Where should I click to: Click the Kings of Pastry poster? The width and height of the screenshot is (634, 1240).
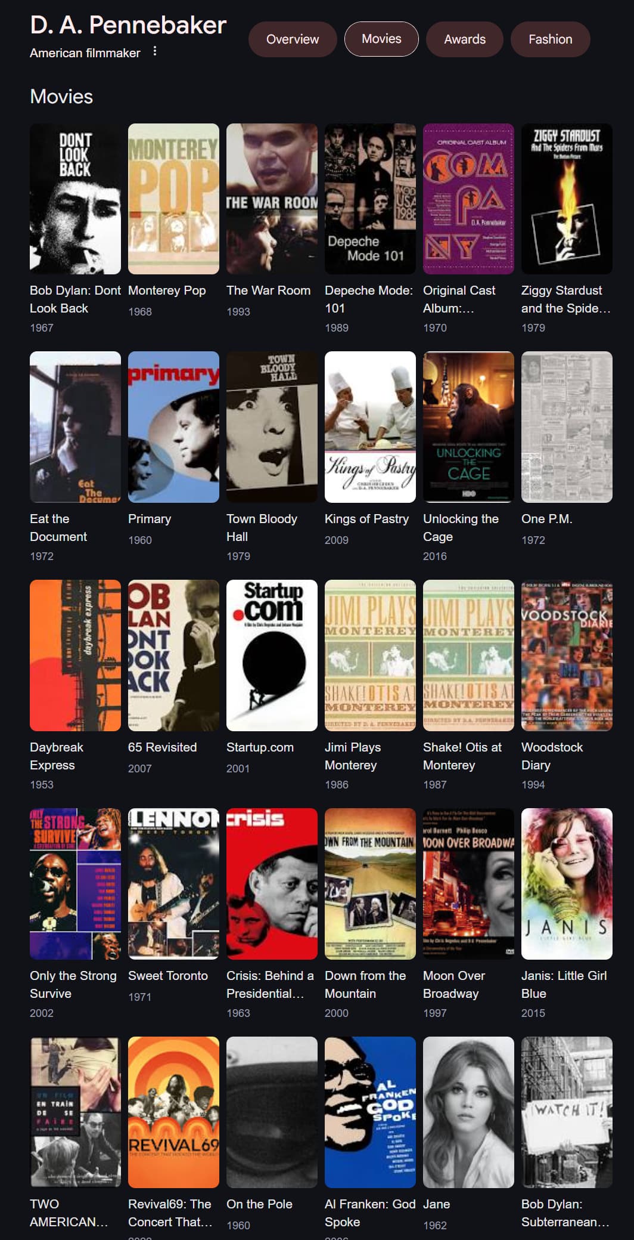click(370, 427)
